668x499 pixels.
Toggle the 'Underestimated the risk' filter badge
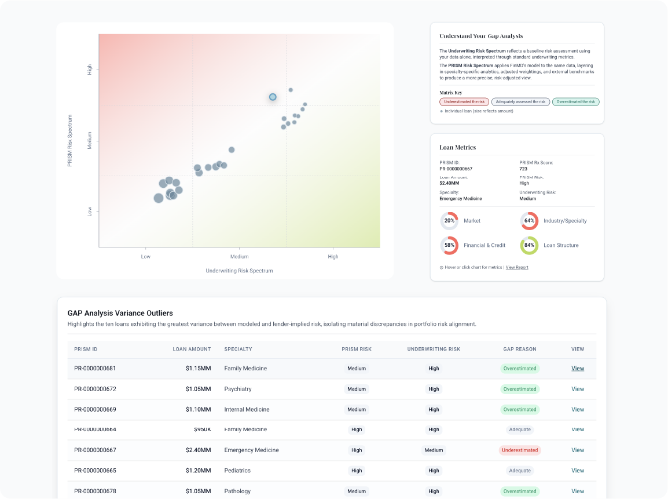click(464, 101)
